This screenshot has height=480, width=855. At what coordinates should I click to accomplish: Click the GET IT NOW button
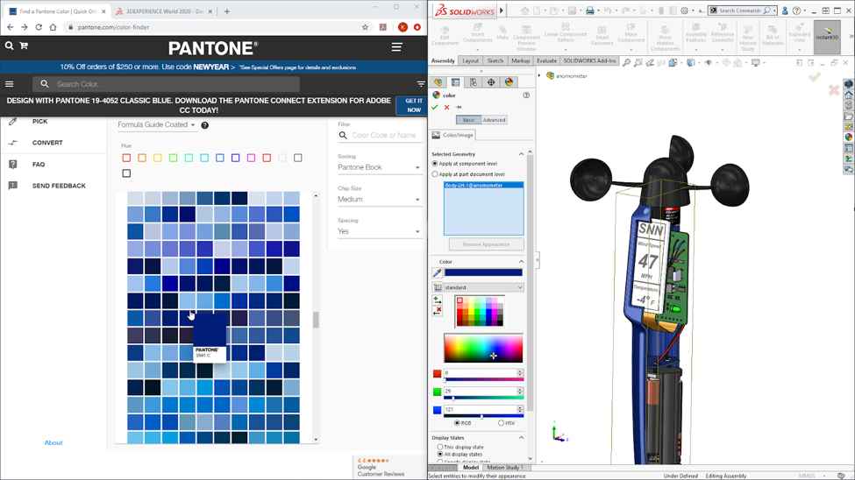[x=412, y=105]
